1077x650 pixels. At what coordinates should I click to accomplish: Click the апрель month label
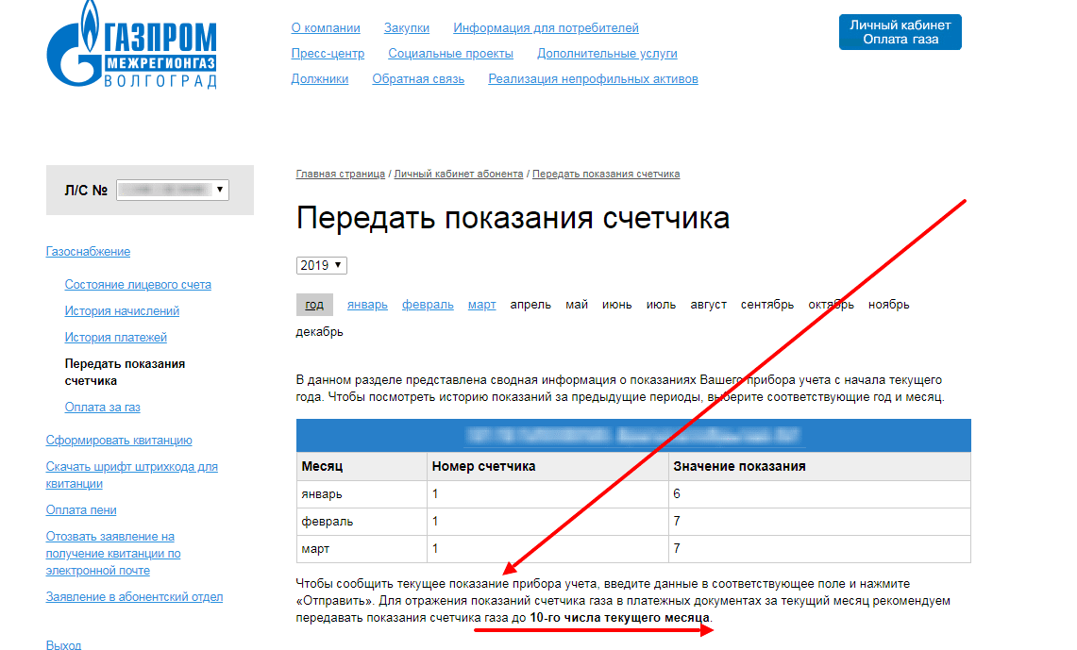pyautogui.click(x=530, y=305)
